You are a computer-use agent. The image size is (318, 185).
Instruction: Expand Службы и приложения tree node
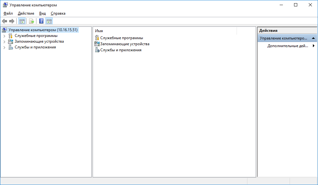(x=4, y=47)
